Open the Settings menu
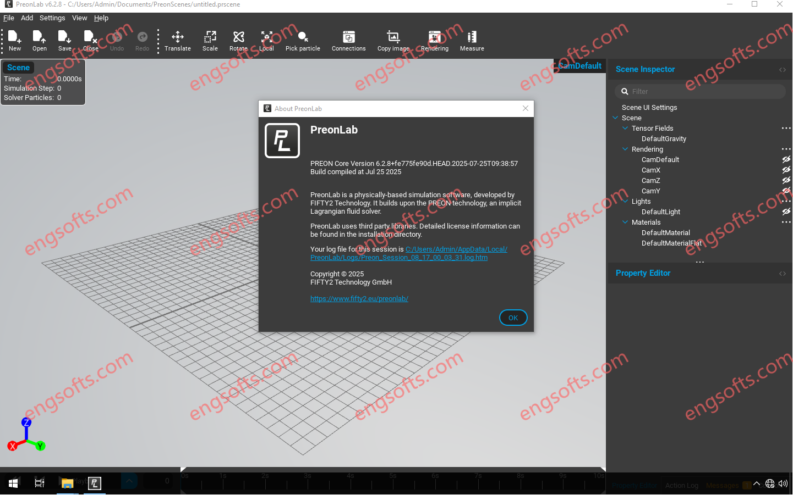Screen dimensions: 793x495 [x=52, y=18]
